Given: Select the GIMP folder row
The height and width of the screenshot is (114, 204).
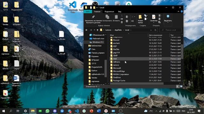Looking at the screenshot, I should tap(145, 56).
